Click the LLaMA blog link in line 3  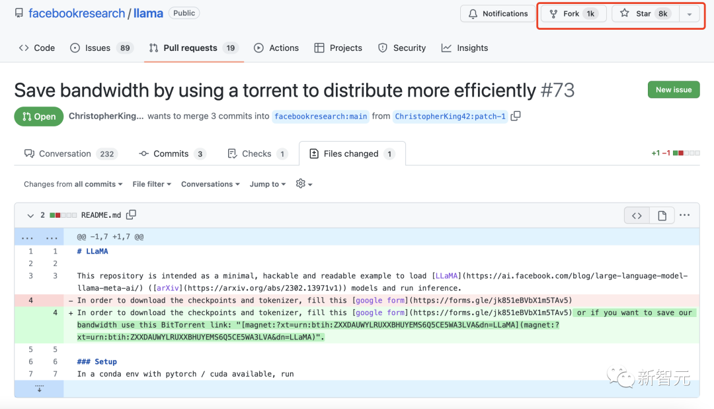pyautogui.click(x=446, y=276)
